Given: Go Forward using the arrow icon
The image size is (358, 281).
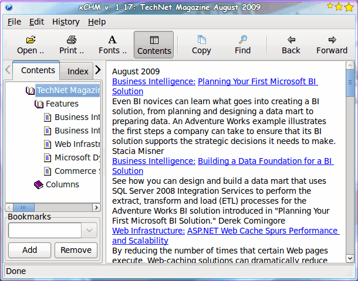Looking at the screenshot, I should [x=332, y=40].
